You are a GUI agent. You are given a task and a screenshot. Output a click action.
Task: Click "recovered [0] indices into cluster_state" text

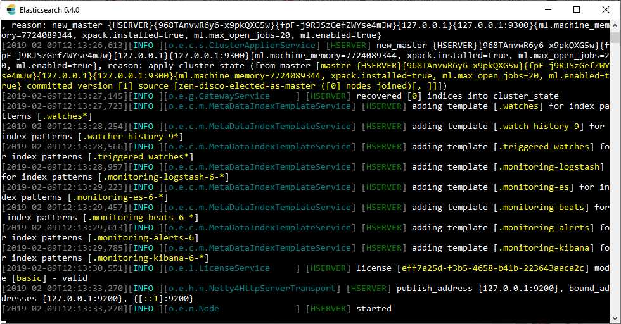(458, 96)
